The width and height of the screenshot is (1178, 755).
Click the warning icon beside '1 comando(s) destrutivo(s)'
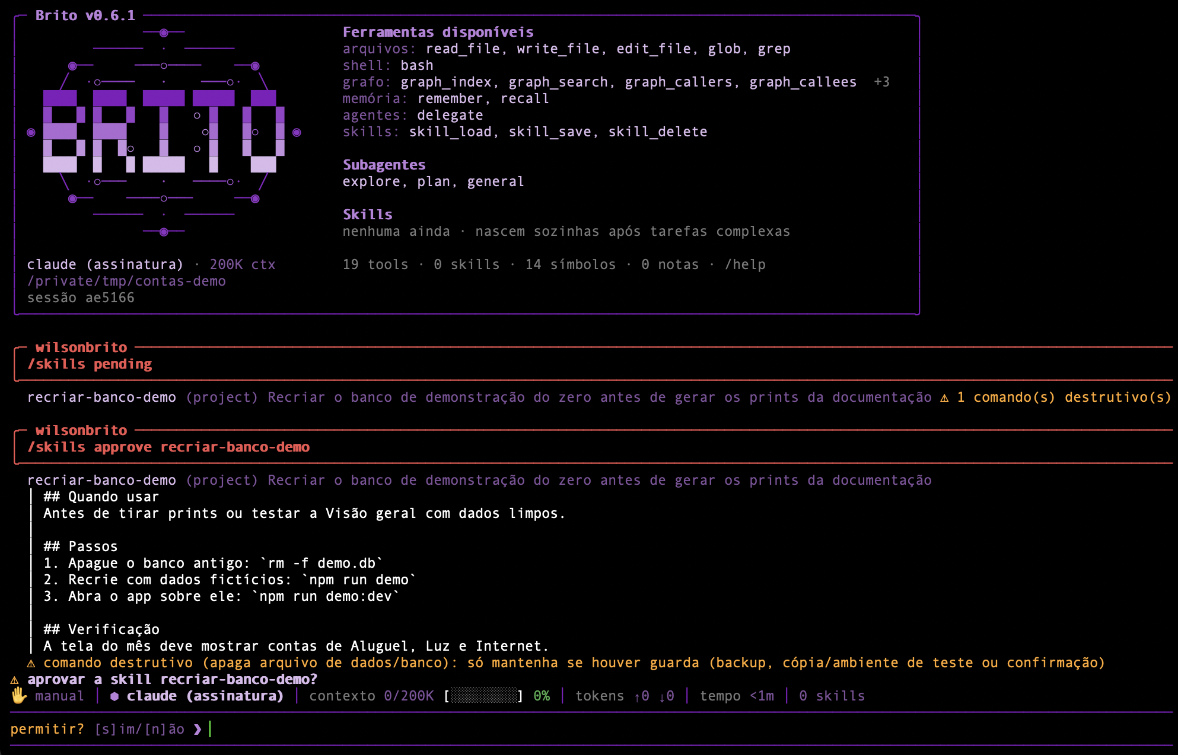(944, 398)
